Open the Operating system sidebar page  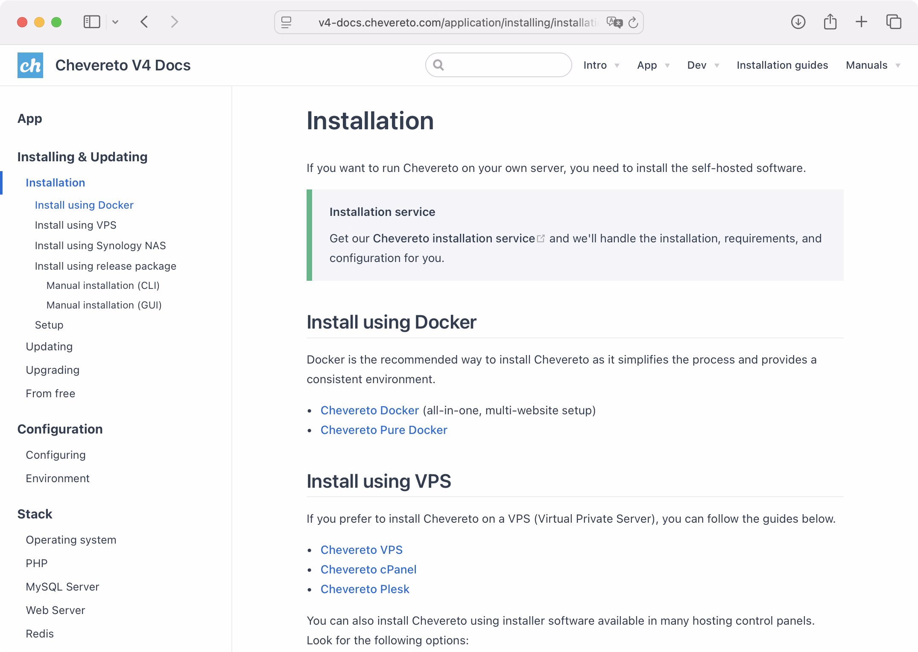click(71, 540)
